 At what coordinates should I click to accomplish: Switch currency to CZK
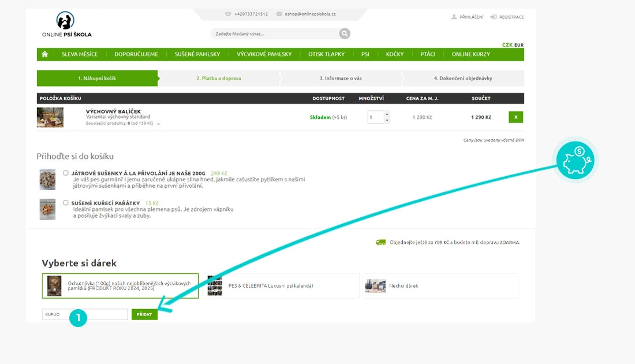click(507, 45)
